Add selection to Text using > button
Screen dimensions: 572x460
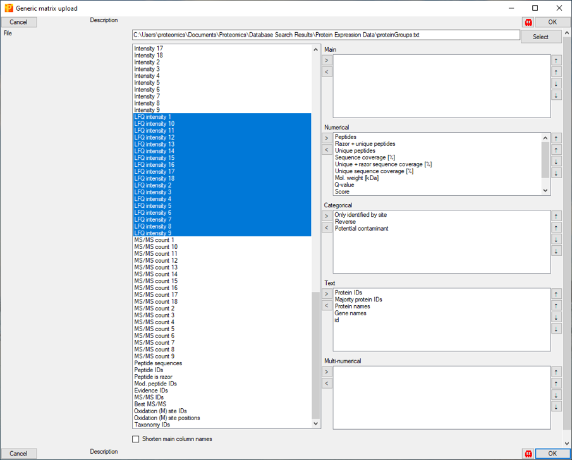(327, 294)
